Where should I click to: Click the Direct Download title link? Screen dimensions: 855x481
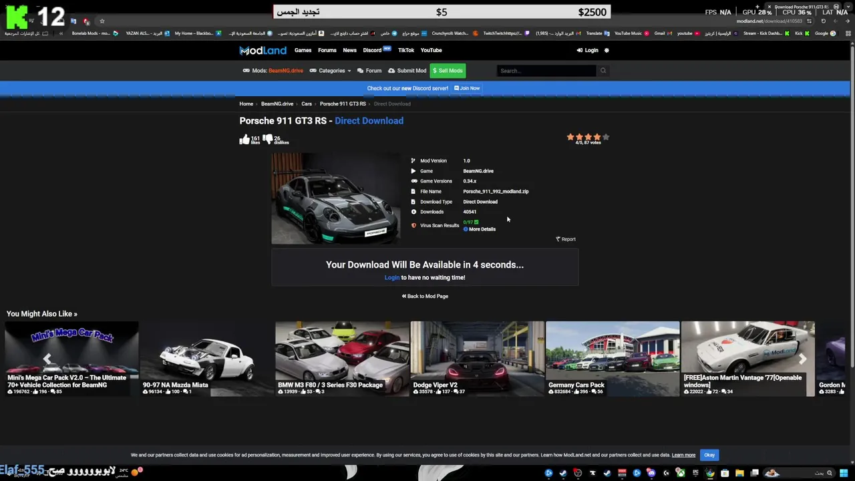[369, 121]
